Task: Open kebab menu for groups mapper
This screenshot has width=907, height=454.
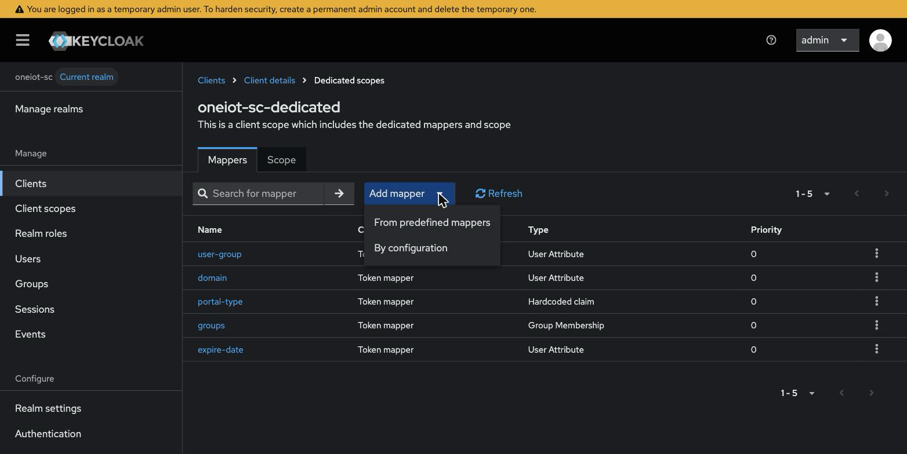Action: pyautogui.click(x=876, y=325)
